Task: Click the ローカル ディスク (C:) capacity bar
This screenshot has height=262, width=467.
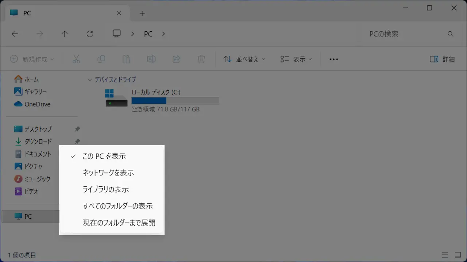Action: pos(175,101)
